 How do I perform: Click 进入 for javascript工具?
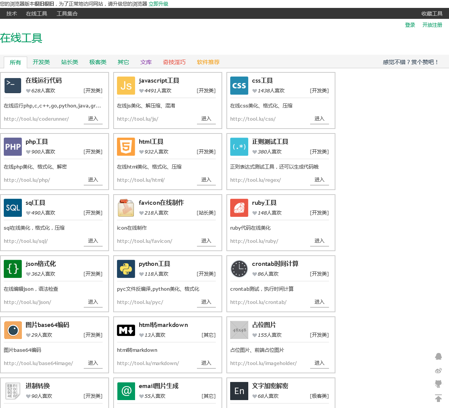206,119
